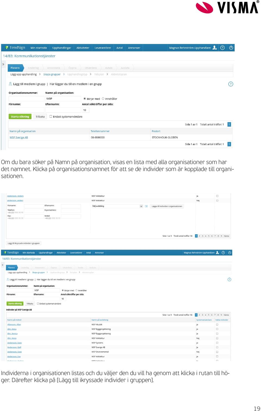Select 'Innehåller' radio in top screenshot
The height and width of the screenshot is (411, 261).
tap(103, 99)
